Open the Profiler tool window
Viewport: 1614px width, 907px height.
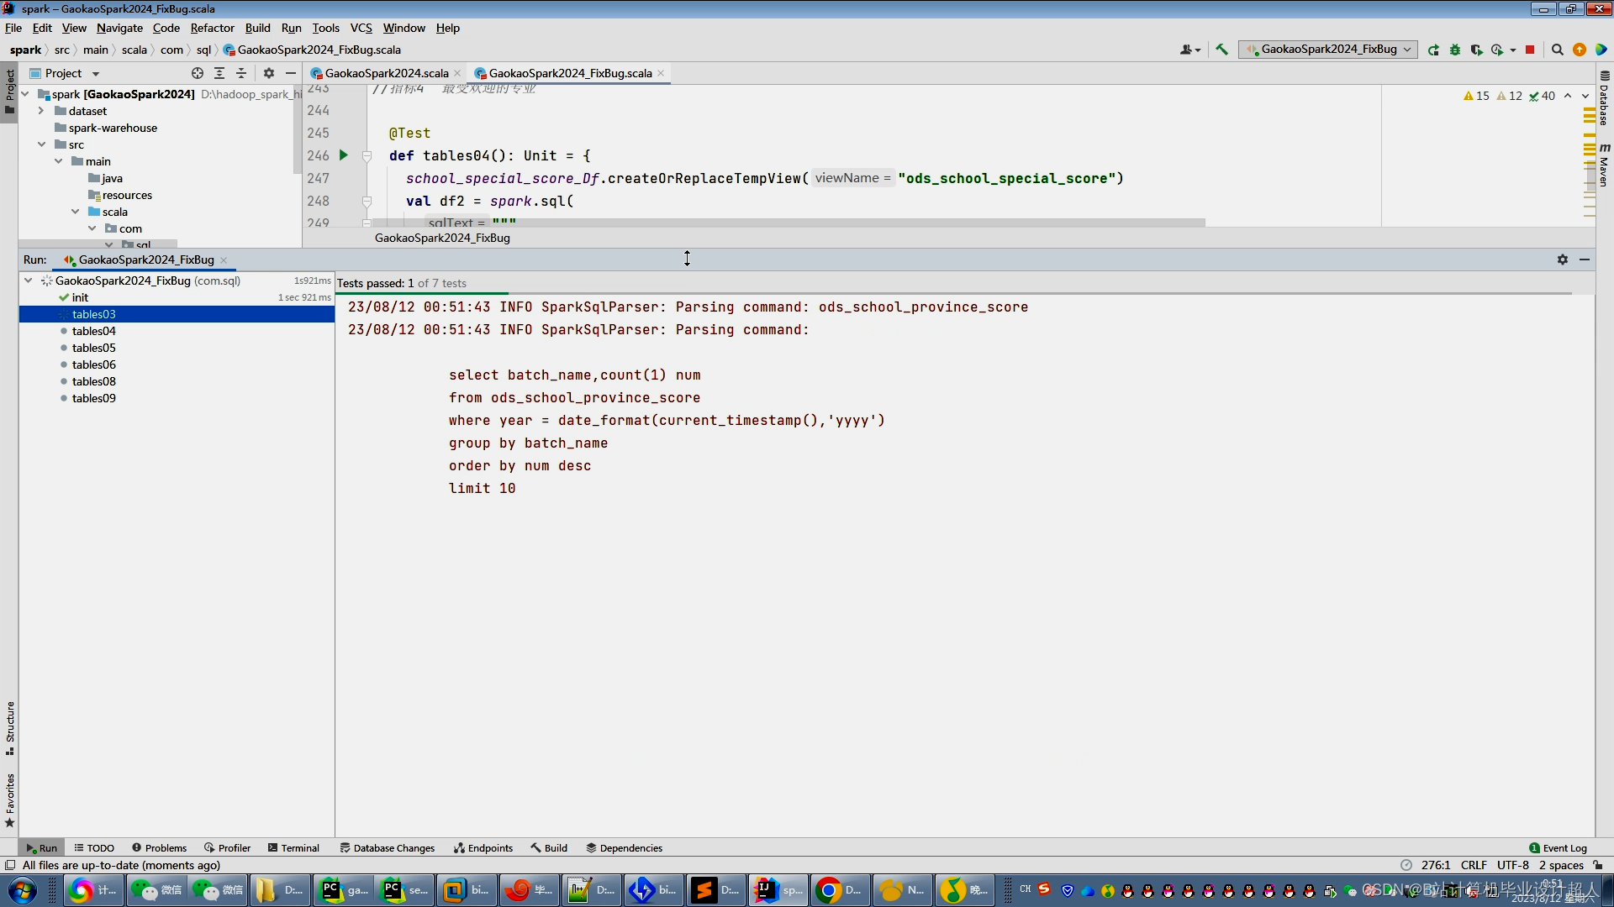228,848
